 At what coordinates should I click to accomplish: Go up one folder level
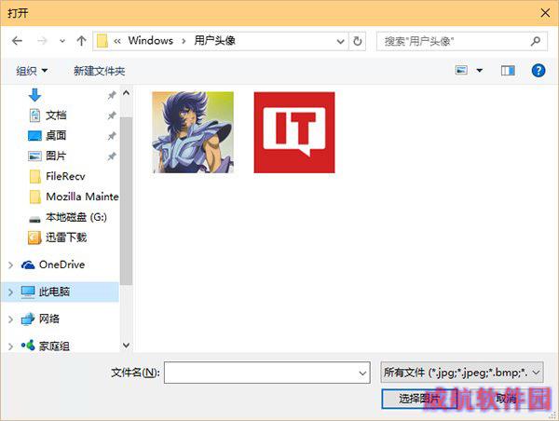click(81, 41)
